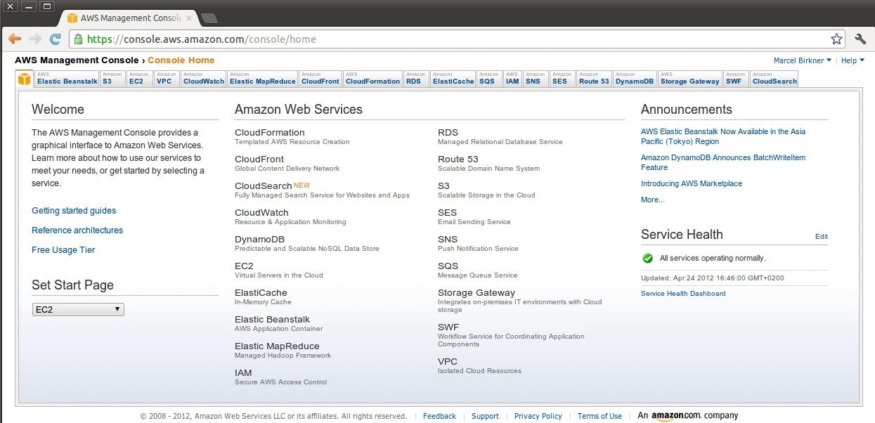Image resolution: width=875 pixels, height=423 pixels.
Task: Open Elastic Beanstalk in the services list
Action: pos(272,320)
